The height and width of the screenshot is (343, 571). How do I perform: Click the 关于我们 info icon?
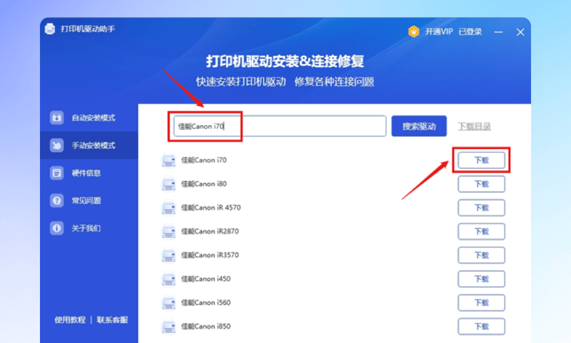(x=57, y=228)
